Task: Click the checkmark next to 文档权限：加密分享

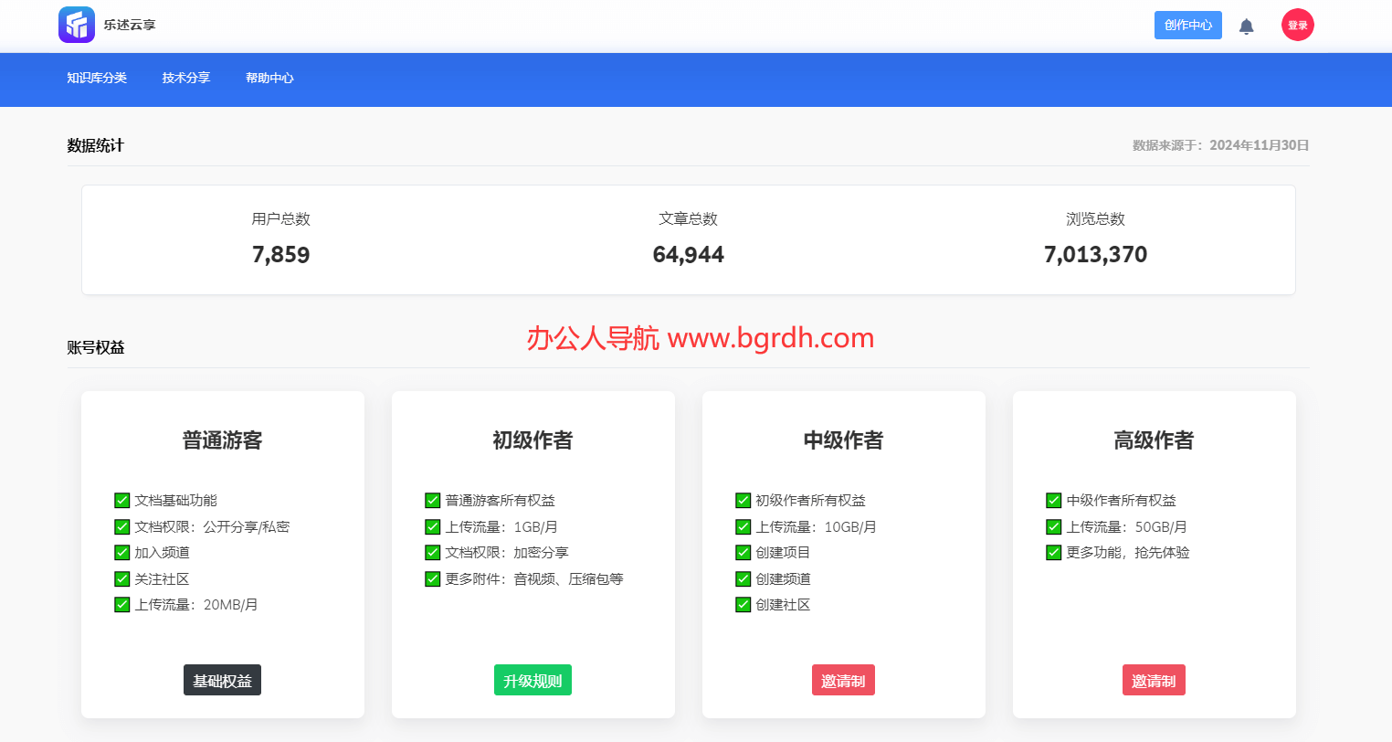Action: point(433,553)
